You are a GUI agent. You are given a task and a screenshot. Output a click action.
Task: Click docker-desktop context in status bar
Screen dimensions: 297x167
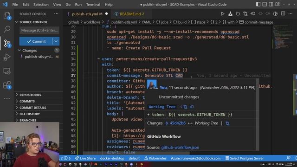(112, 158)
